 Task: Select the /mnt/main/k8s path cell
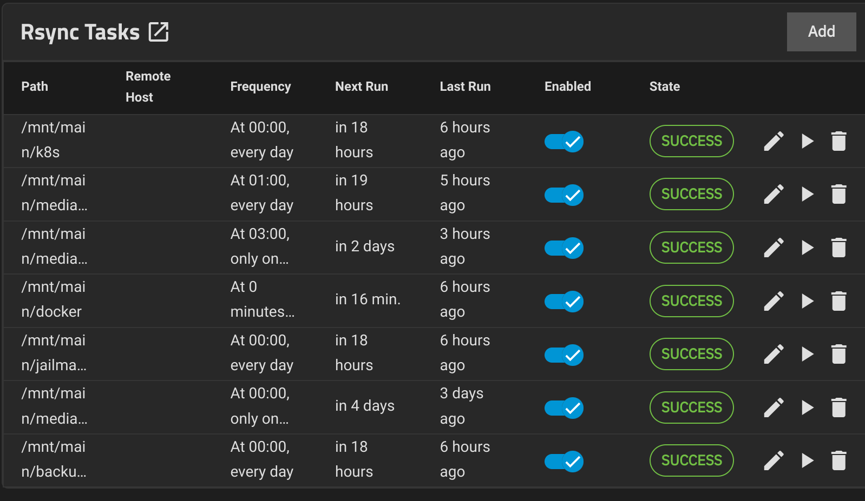53,140
